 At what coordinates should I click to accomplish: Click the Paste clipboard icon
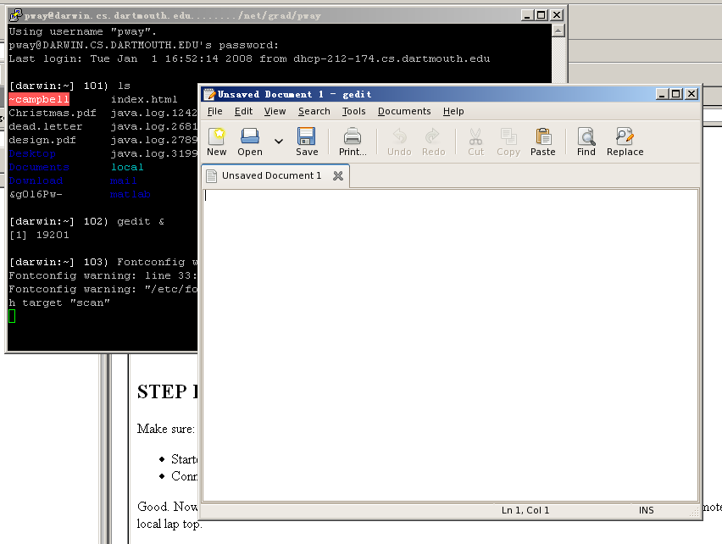click(x=543, y=141)
